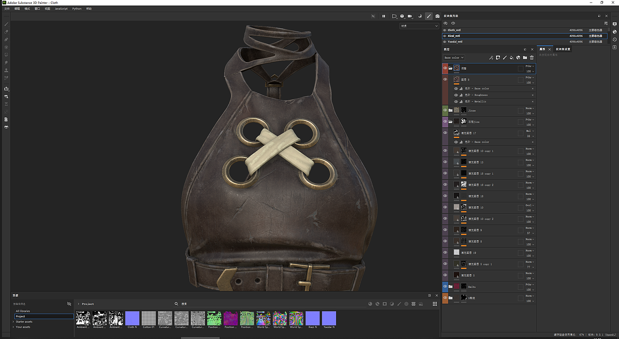Open blend mode dropdown for Baibu layer
The height and width of the screenshot is (339, 619).
point(530,284)
